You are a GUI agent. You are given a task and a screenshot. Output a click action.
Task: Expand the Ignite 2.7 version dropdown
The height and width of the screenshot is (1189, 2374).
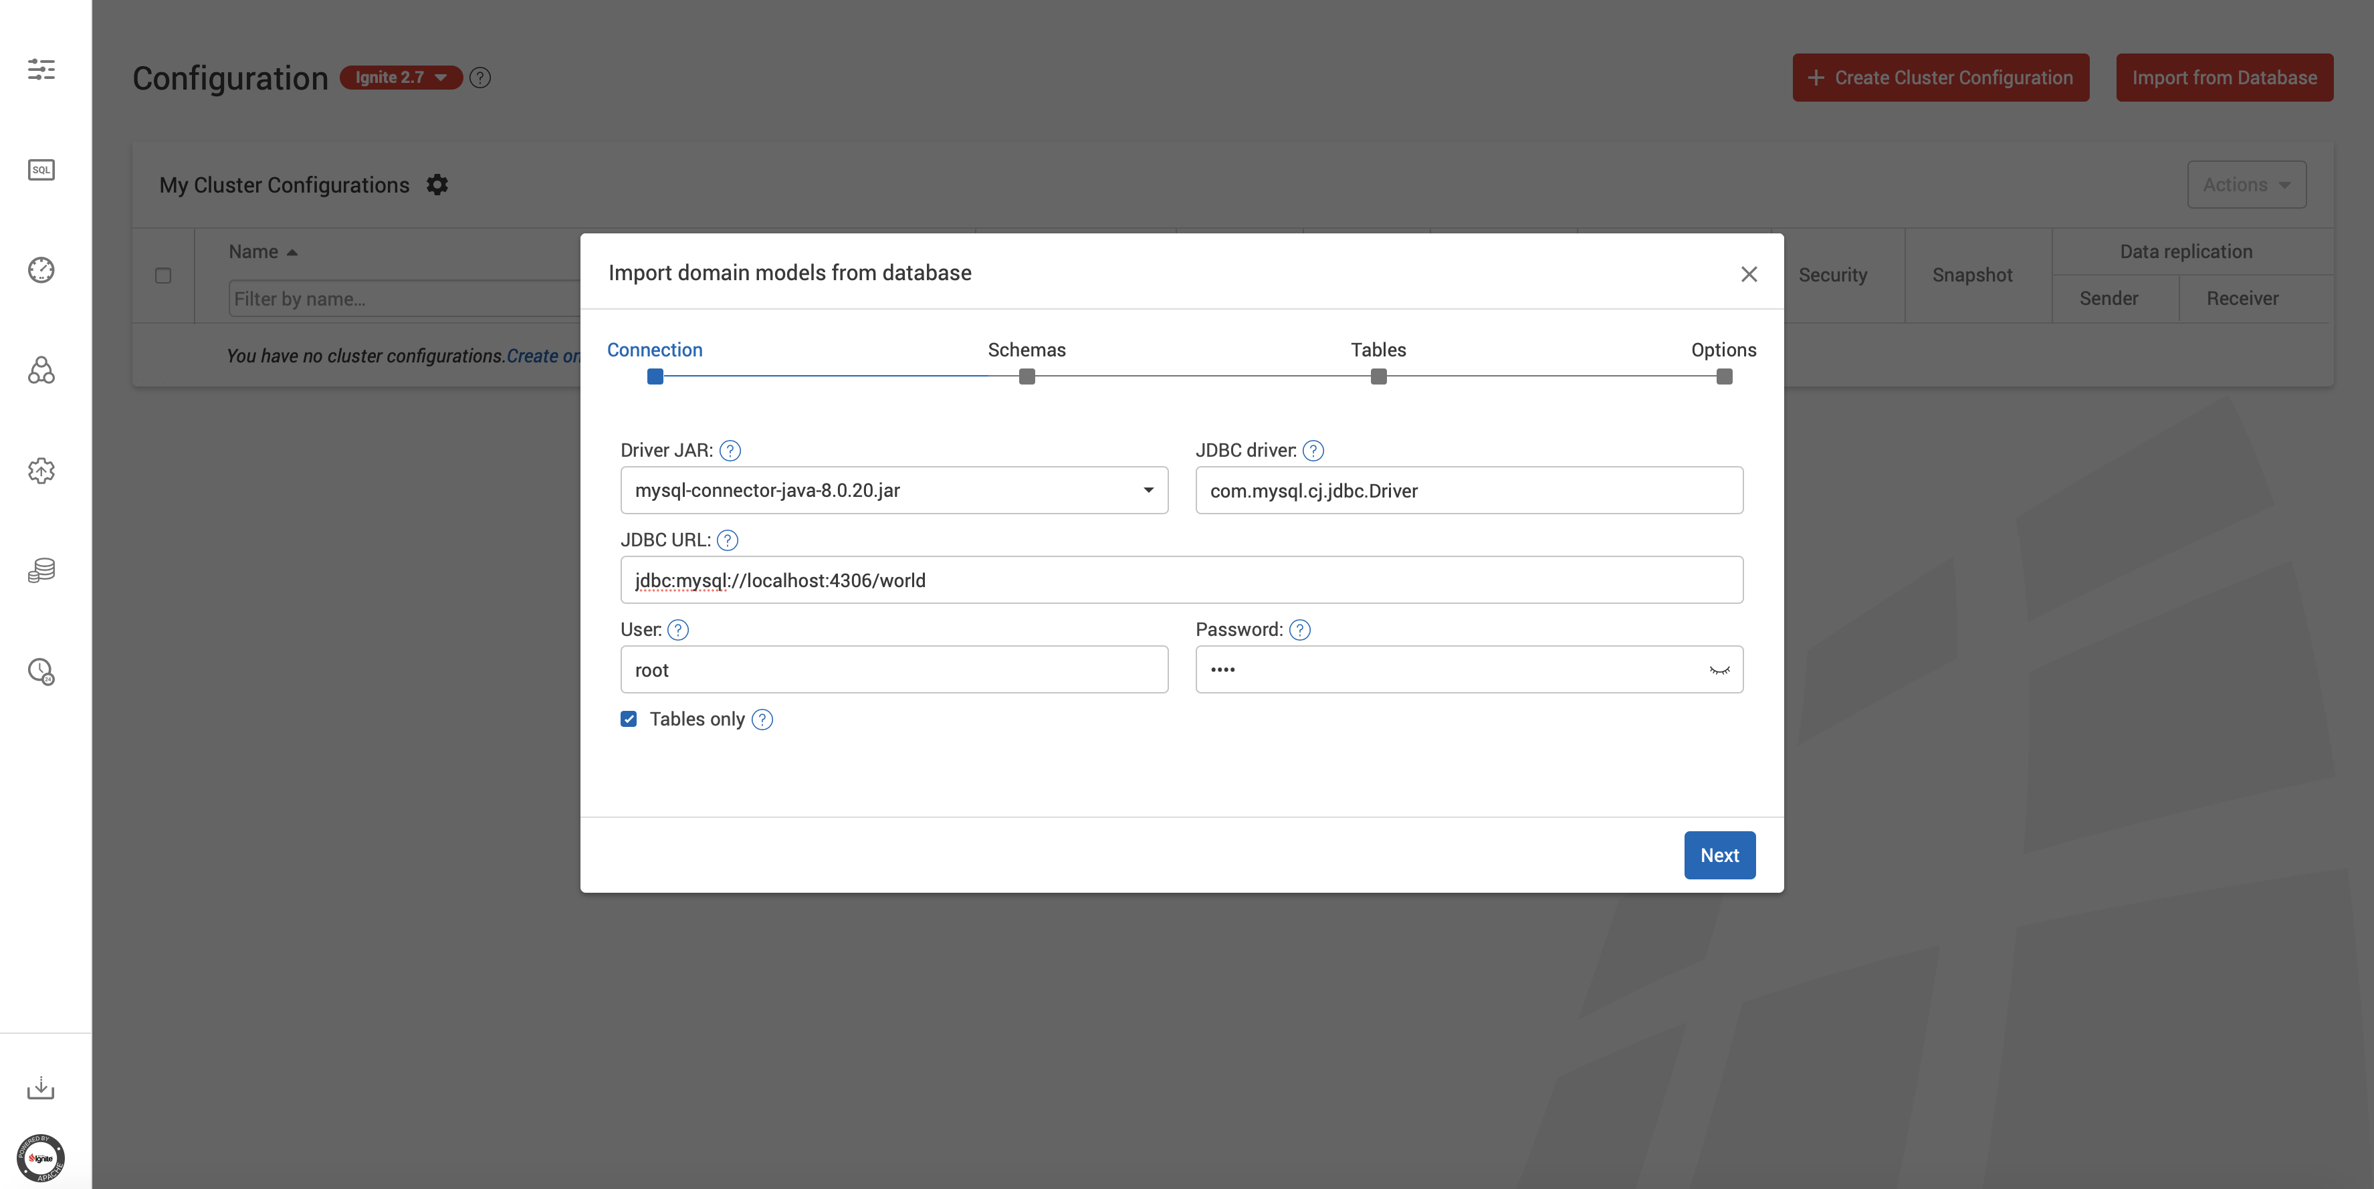tap(401, 78)
